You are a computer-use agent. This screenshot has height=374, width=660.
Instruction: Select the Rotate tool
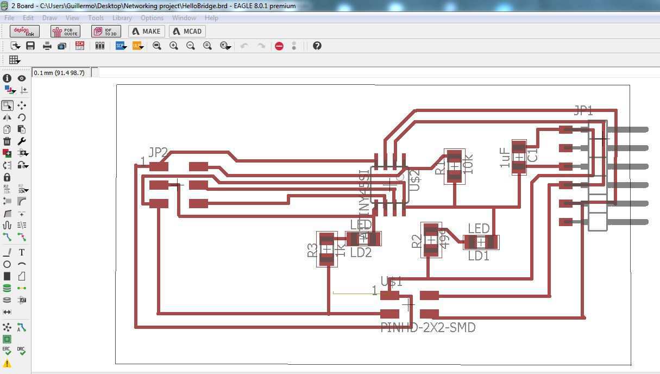[22, 117]
